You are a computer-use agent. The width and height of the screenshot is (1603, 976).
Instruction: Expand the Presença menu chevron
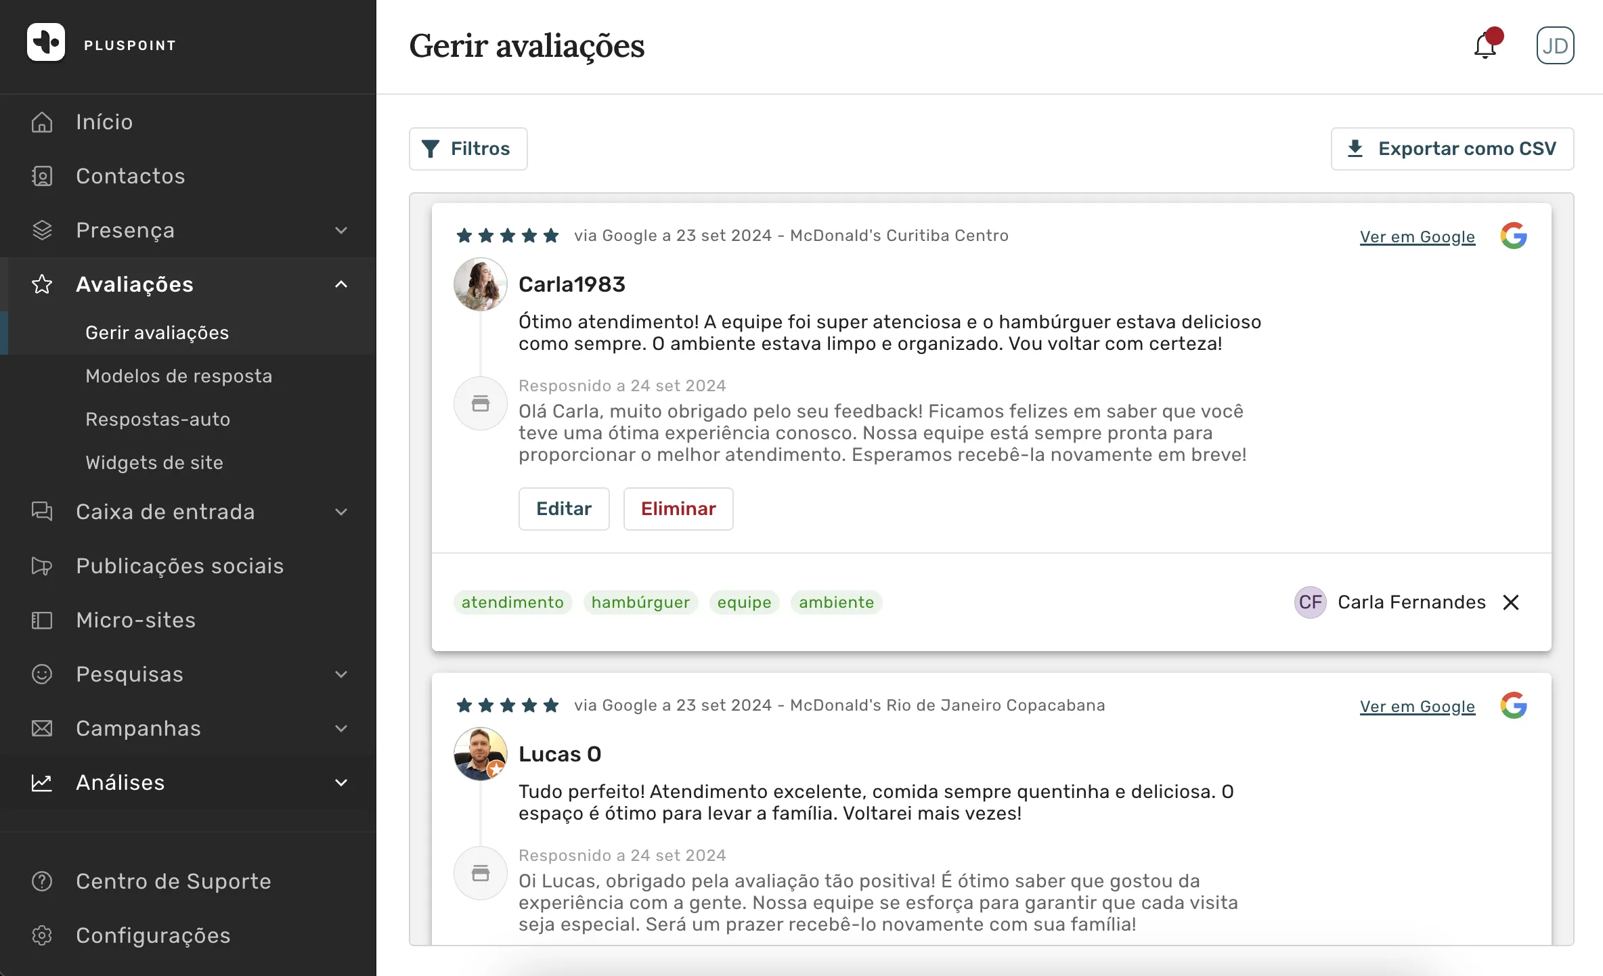click(x=341, y=230)
